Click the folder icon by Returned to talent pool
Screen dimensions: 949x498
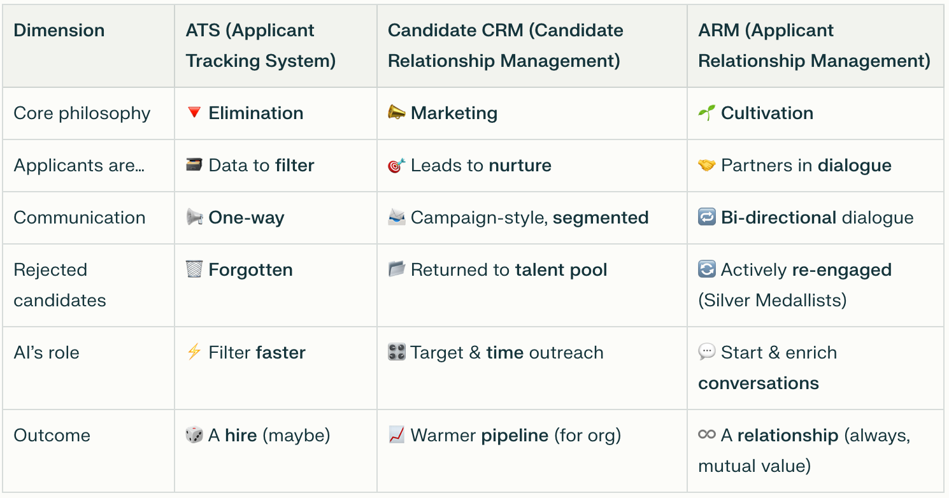(x=396, y=269)
